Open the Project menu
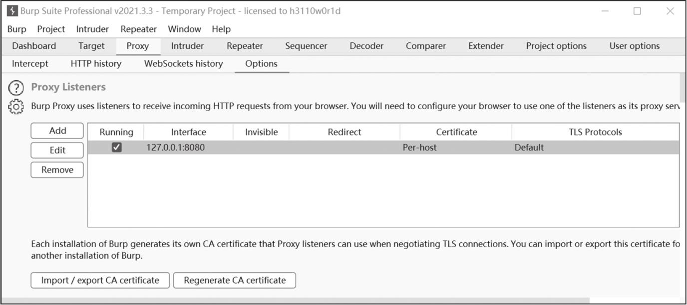This screenshot has width=687, height=305. coord(51,29)
